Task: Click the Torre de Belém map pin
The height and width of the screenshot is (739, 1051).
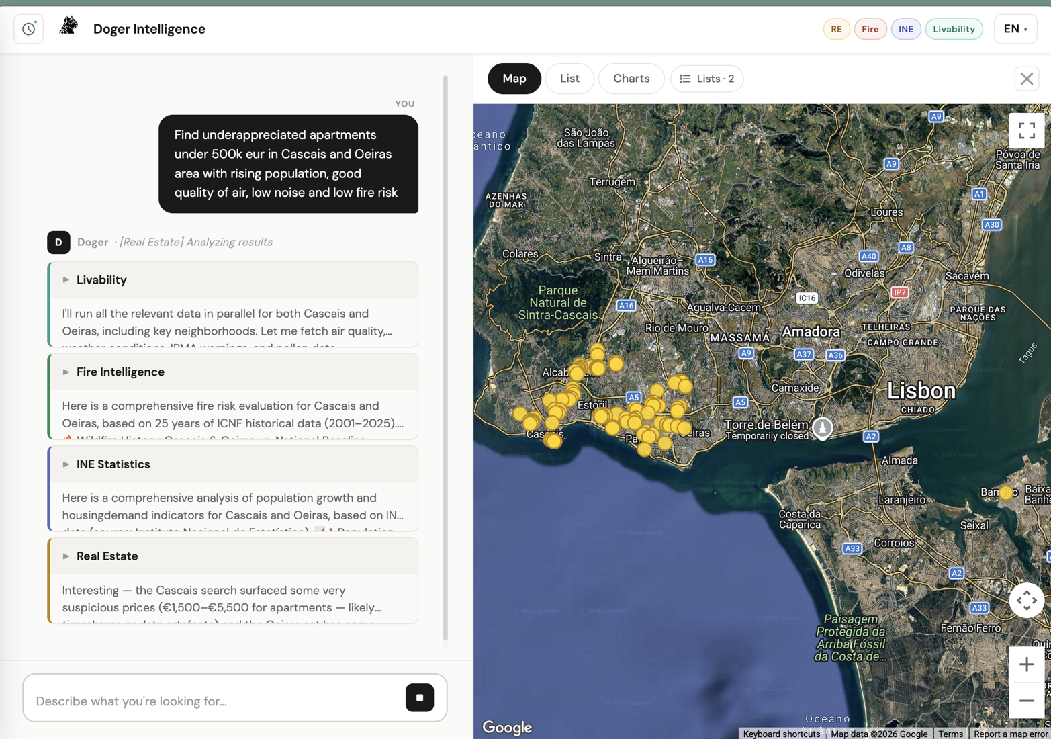Action: pyautogui.click(x=822, y=428)
